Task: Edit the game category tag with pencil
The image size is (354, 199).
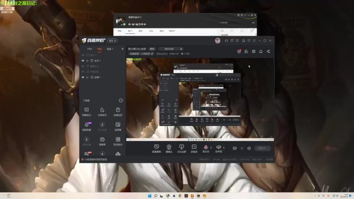Action: coord(142,54)
